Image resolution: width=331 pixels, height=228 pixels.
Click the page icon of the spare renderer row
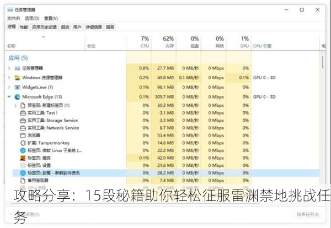coord(23,181)
